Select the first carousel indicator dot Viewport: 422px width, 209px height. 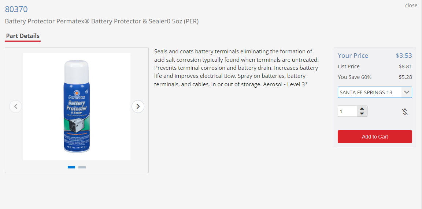(71, 167)
